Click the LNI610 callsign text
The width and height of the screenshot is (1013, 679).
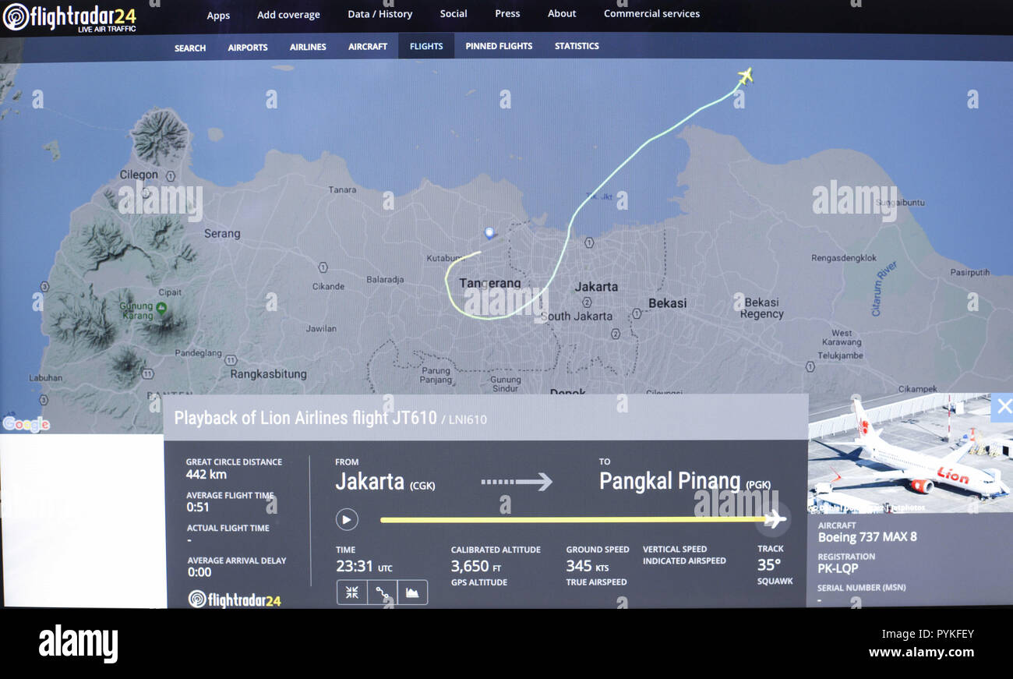point(468,419)
